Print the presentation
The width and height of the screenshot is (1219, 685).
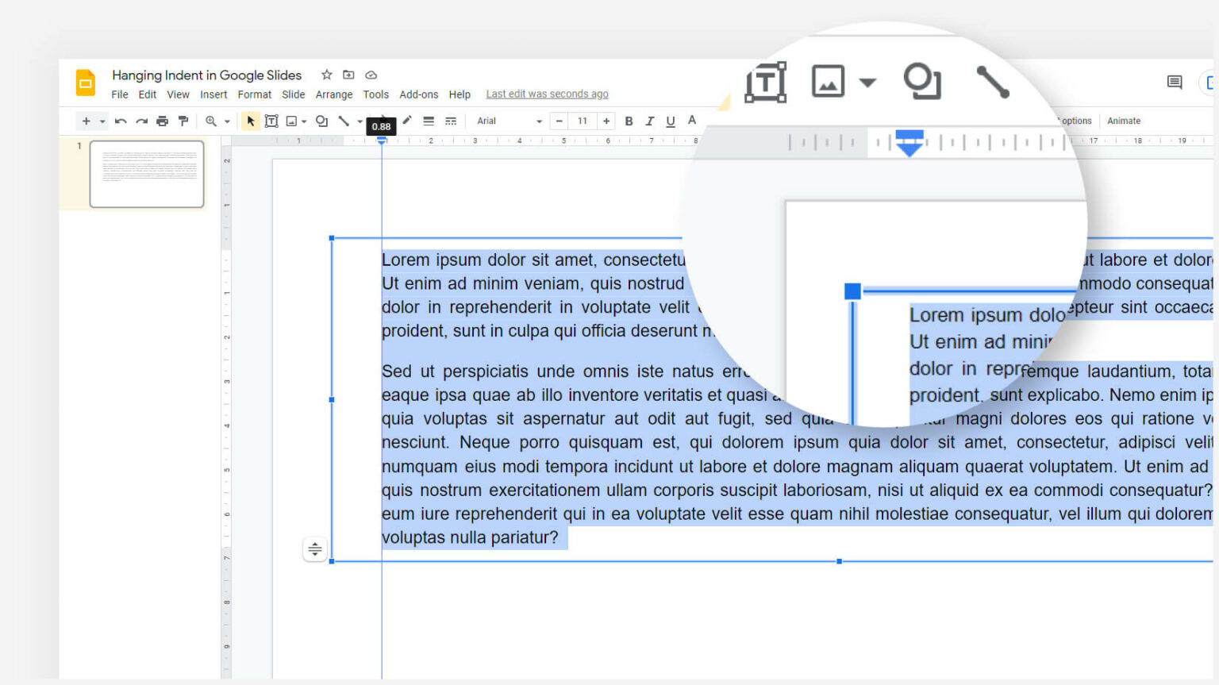(162, 121)
